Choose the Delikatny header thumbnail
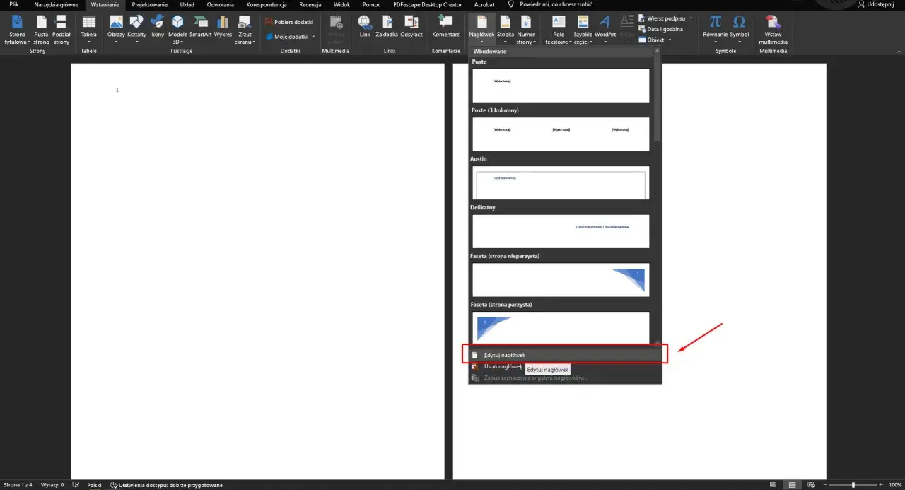The height and width of the screenshot is (490, 905). pyautogui.click(x=560, y=231)
